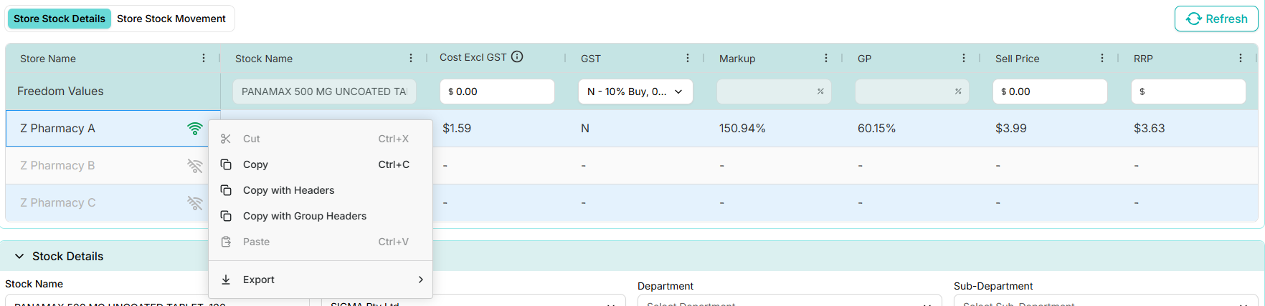The width and height of the screenshot is (1265, 306).
Task: Collapse the Stock Details section
Action: (x=19, y=256)
